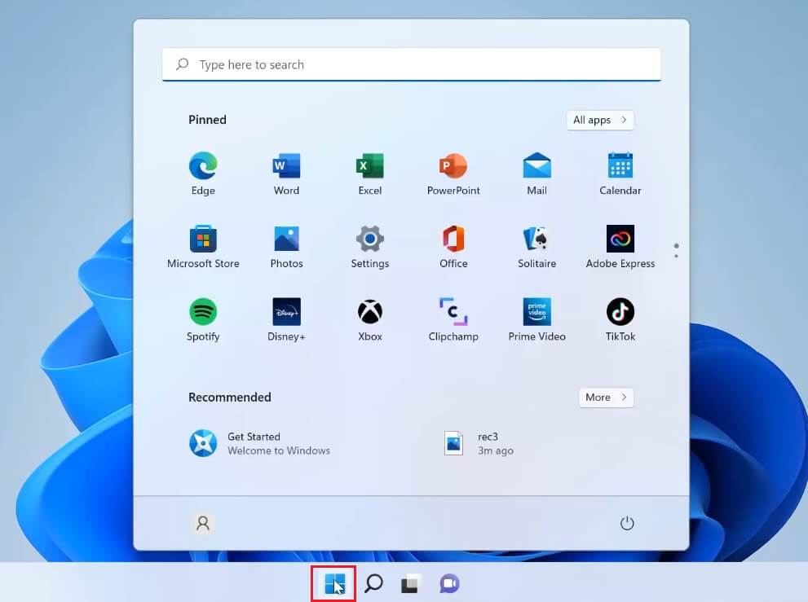Start TikTok from pinned apps
808x602 pixels.
pos(620,313)
